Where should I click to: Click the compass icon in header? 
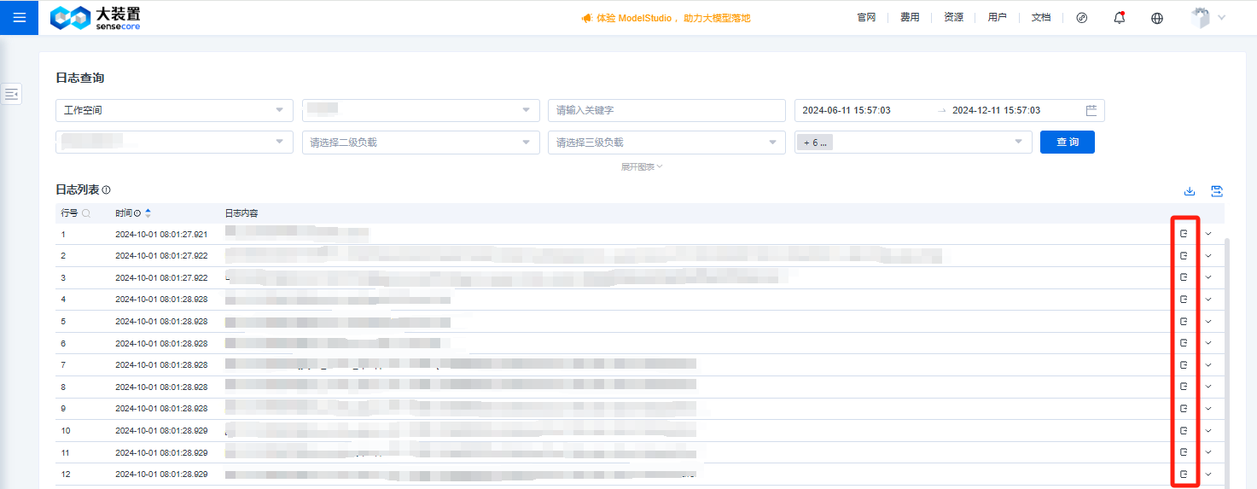coord(1082,18)
